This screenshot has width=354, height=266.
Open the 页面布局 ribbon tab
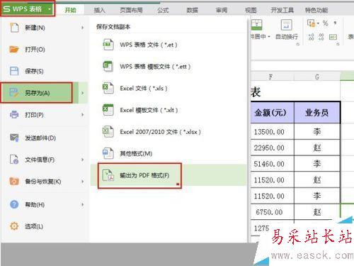pyautogui.click(x=131, y=10)
